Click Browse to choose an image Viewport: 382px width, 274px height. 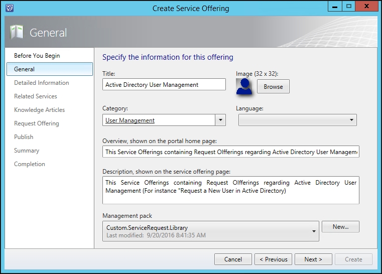[x=274, y=86]
